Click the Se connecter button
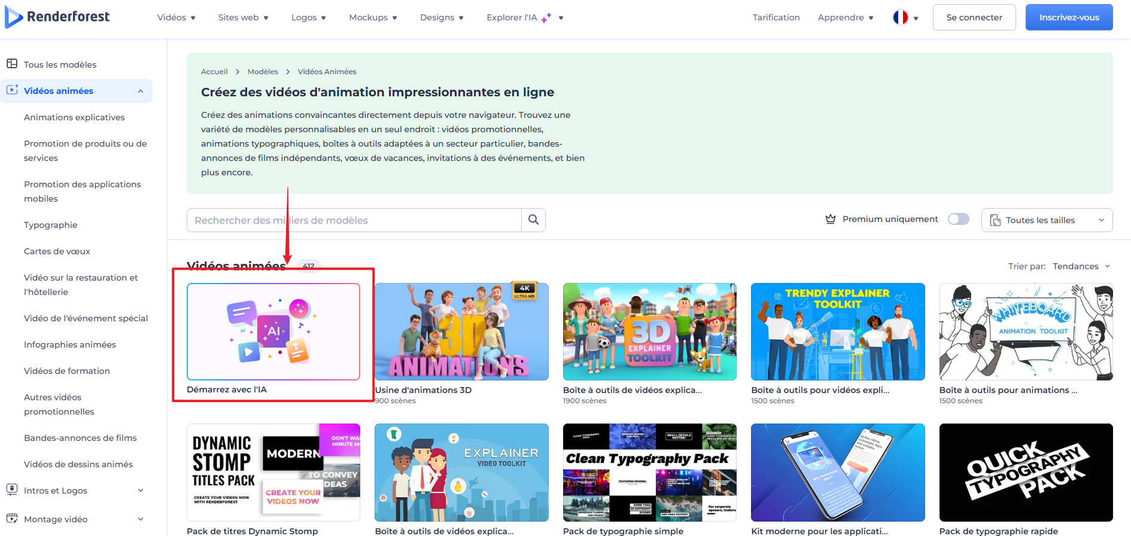The image size is (1131, 536). click(x=974, y=17)
